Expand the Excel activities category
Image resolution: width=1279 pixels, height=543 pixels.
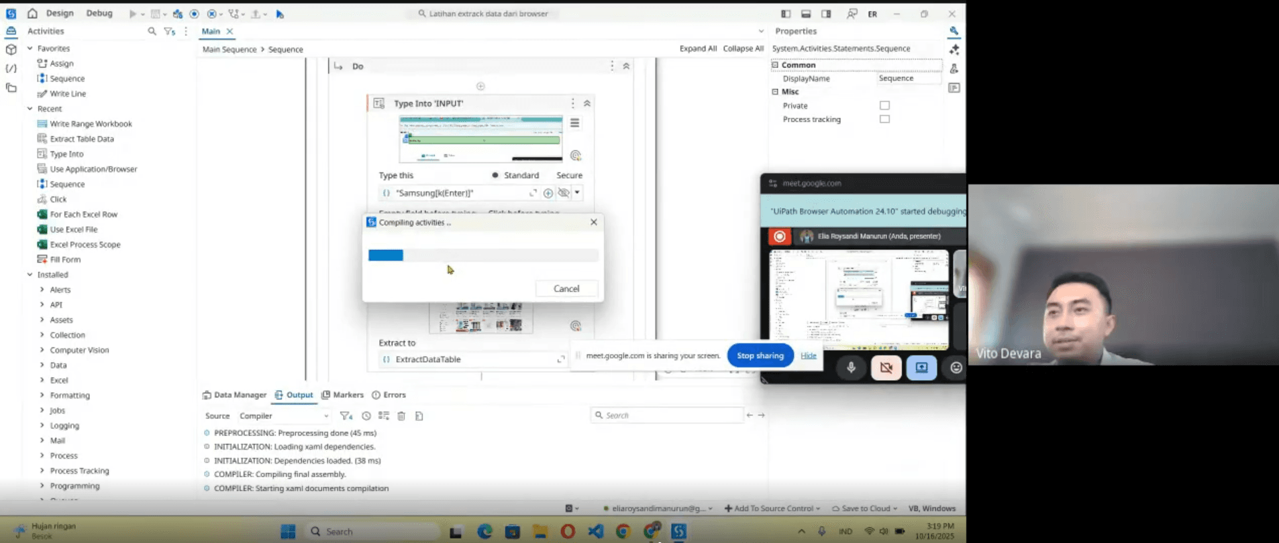click(x=42, y=380)
